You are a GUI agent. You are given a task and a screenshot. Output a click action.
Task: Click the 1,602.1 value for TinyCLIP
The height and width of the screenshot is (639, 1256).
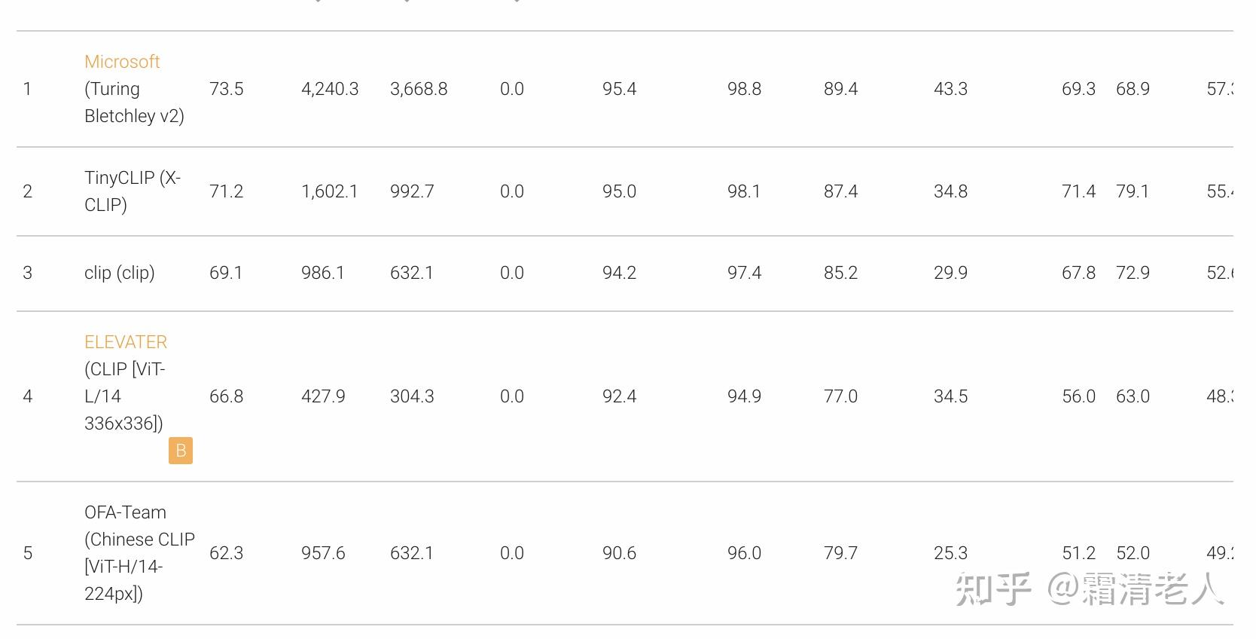pos(330,191)
